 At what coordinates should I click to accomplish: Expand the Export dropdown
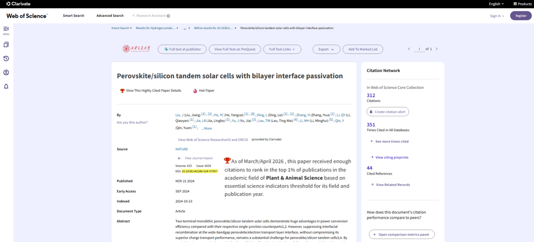pos(326,49)
